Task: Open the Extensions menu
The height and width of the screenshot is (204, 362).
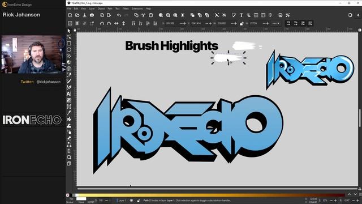Action: [x=137, y=8]
